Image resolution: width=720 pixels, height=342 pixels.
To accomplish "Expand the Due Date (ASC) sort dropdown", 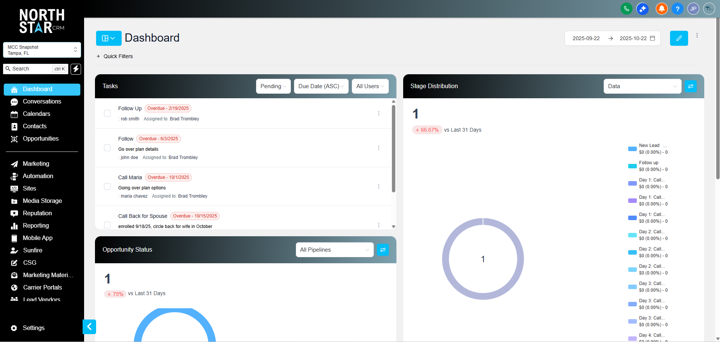I will coord(321,86).
